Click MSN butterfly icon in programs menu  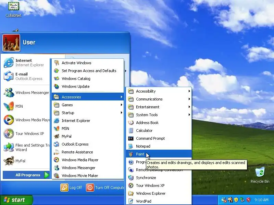click(x=57, y=128)
